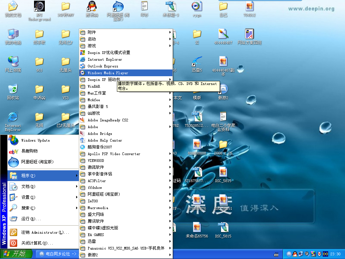The image size is (345, 259).
Task: Click 关闭计算机(U) to shut down
Action: click(37, 243)
